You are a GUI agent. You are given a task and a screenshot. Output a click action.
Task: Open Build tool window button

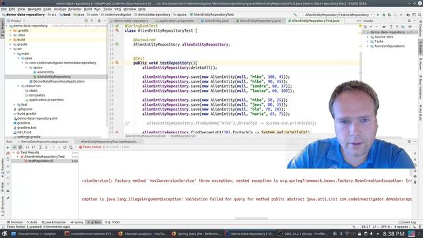click(x=32, y=222)
